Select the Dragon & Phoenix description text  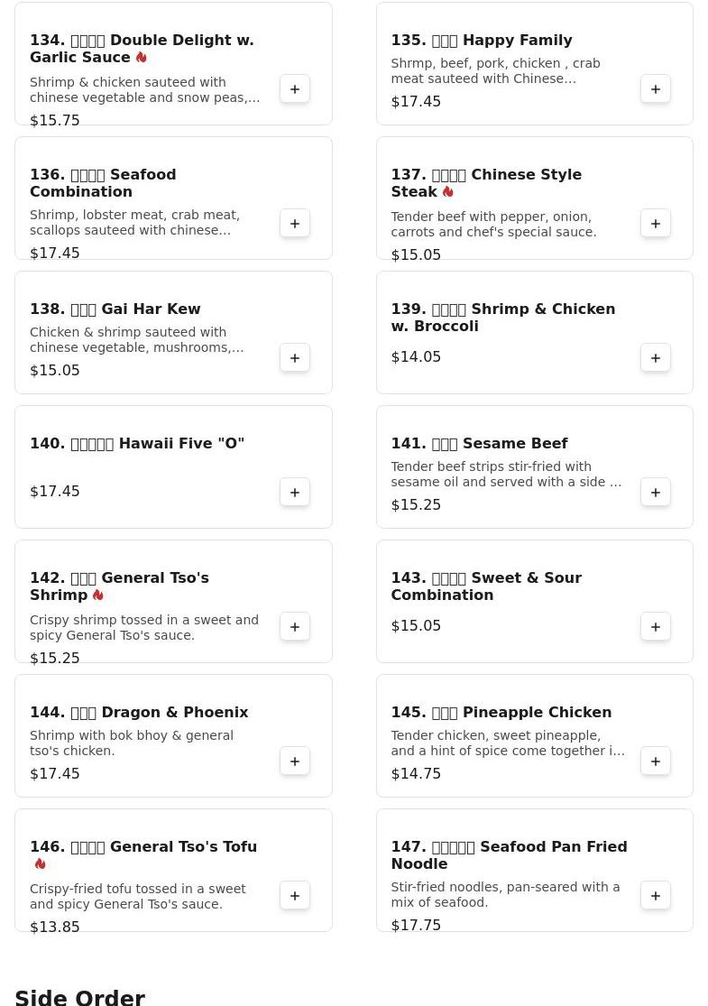pyautogui.click(x=132, y=743)
